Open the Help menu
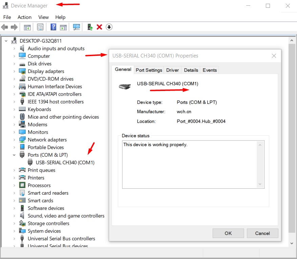Viewport: 297px width, 259px height. 60,17
